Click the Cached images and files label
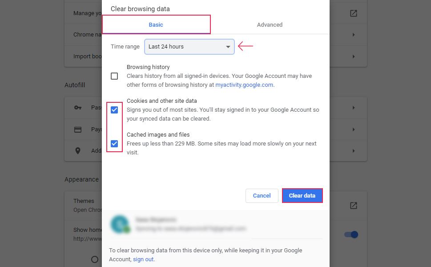 (x=158, y=135)
